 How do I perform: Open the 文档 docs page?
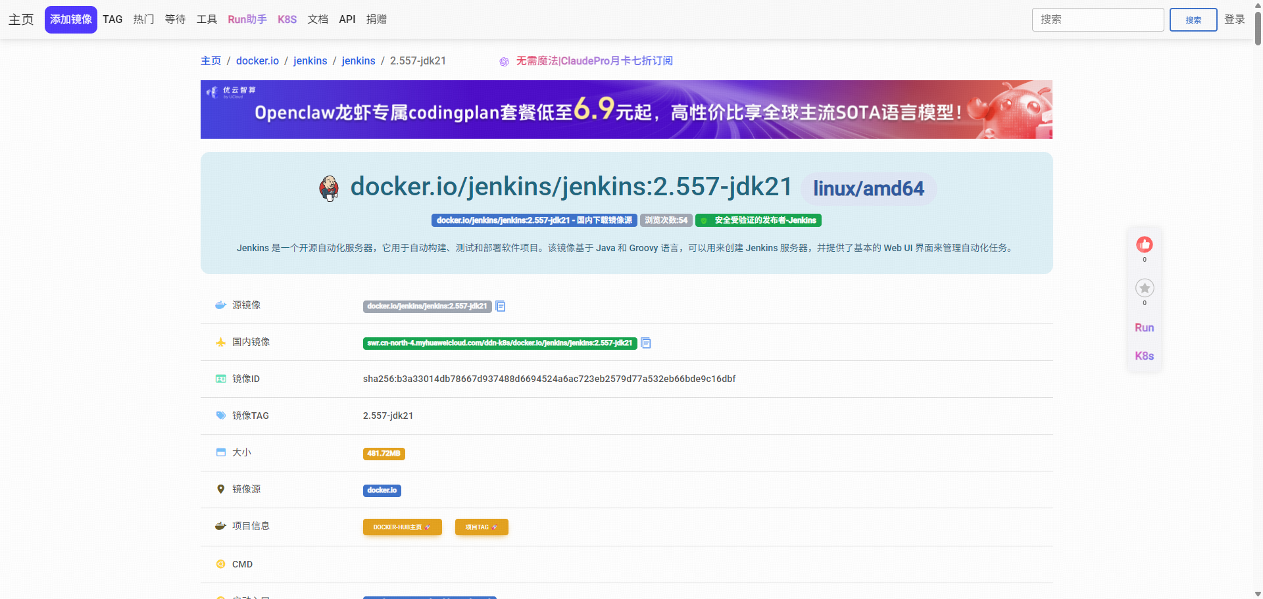[x=318, y=20]
